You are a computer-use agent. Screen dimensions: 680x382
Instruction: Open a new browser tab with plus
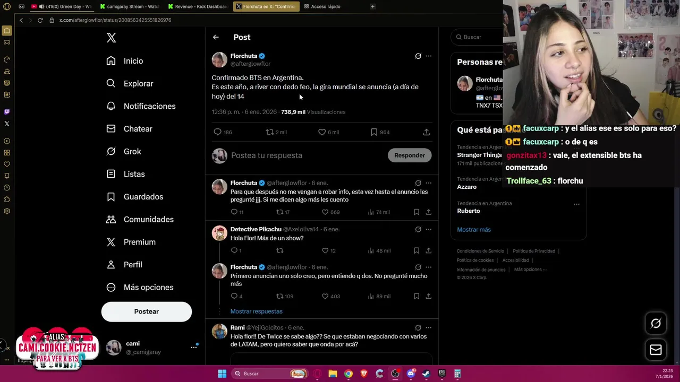[372, 6]
